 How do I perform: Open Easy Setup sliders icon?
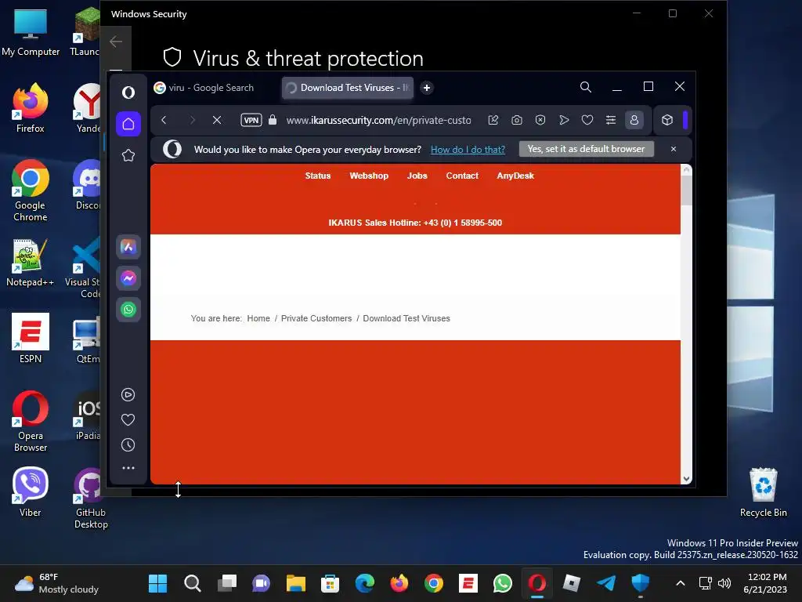[611, 120]
